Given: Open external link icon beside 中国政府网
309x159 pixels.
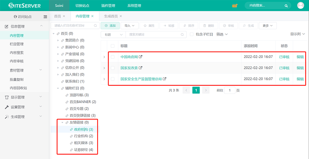Looking at the screenshot, I should [140, 57].
